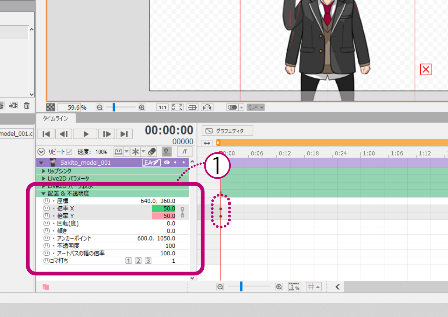Click keyframe icon for アンカーポイント row
448x317 pixels.
click(46, 239)
